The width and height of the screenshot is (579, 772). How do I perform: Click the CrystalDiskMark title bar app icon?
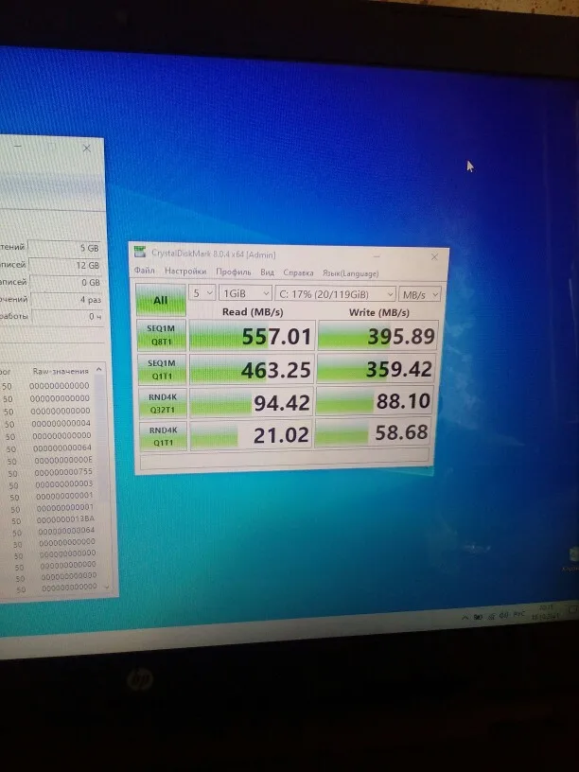tap(140, 252)
